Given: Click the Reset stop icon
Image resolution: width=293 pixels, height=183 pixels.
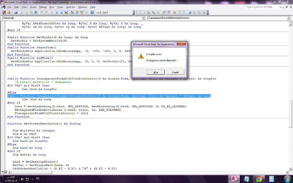Looking at the screenshot, I should [62, 13].
